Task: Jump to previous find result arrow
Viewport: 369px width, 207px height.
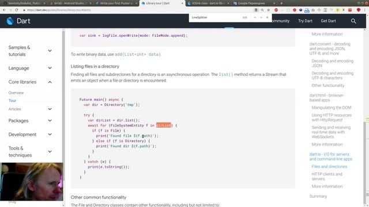Action: pos(255,17)
